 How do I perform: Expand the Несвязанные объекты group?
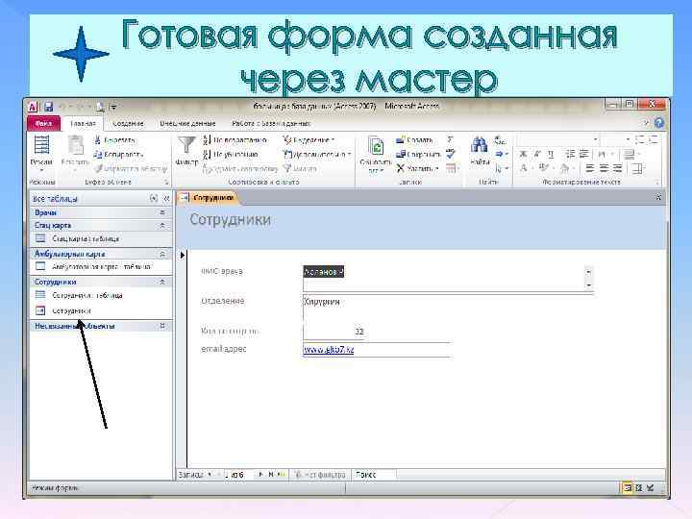(x=162, y=326)
